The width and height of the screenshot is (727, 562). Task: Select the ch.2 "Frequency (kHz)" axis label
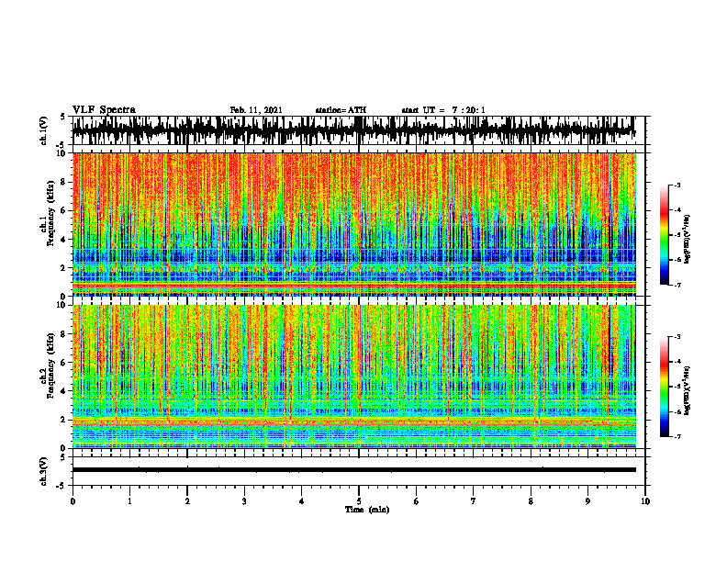pyautogui.click(x=51, y=365)
